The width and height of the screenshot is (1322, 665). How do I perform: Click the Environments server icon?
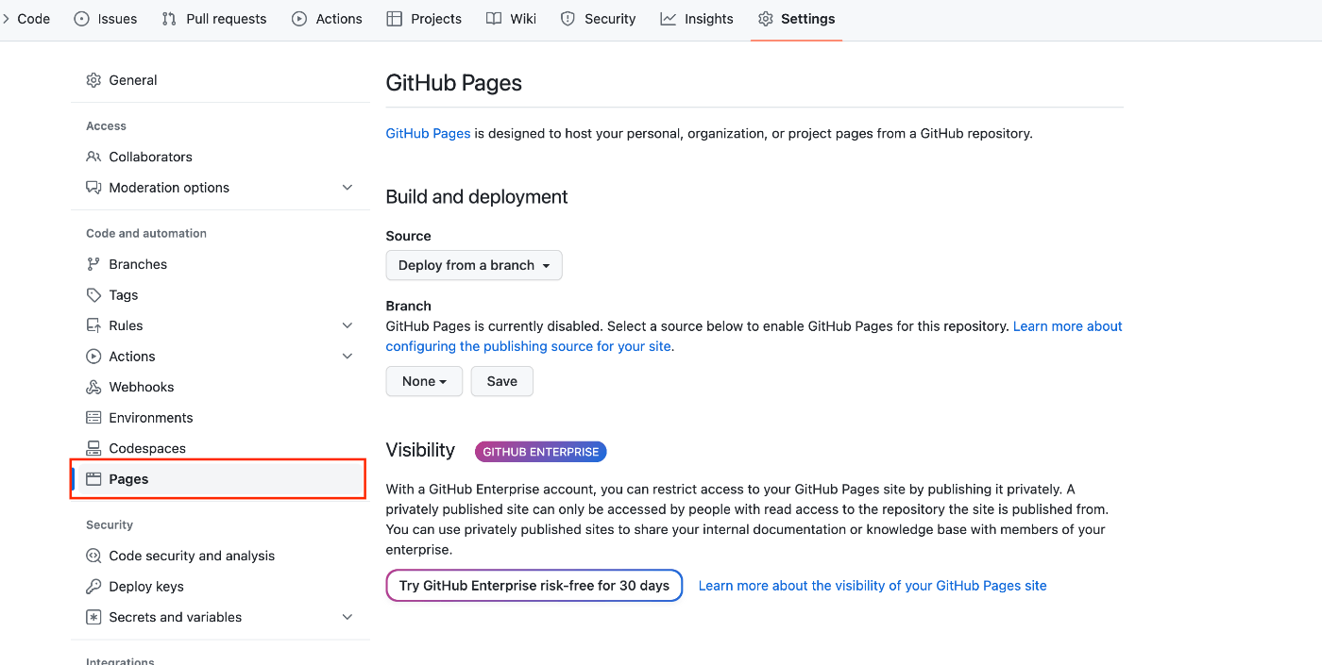pyautogui.click(x=93, y=418)
